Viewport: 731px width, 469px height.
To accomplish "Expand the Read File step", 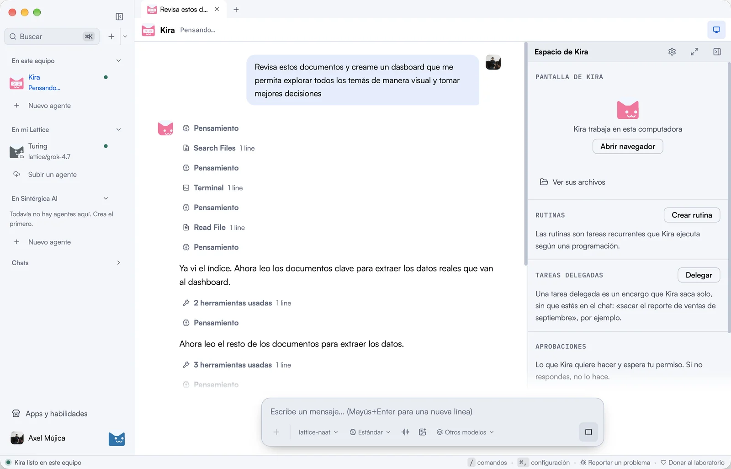I will click(x=214, y=228).
